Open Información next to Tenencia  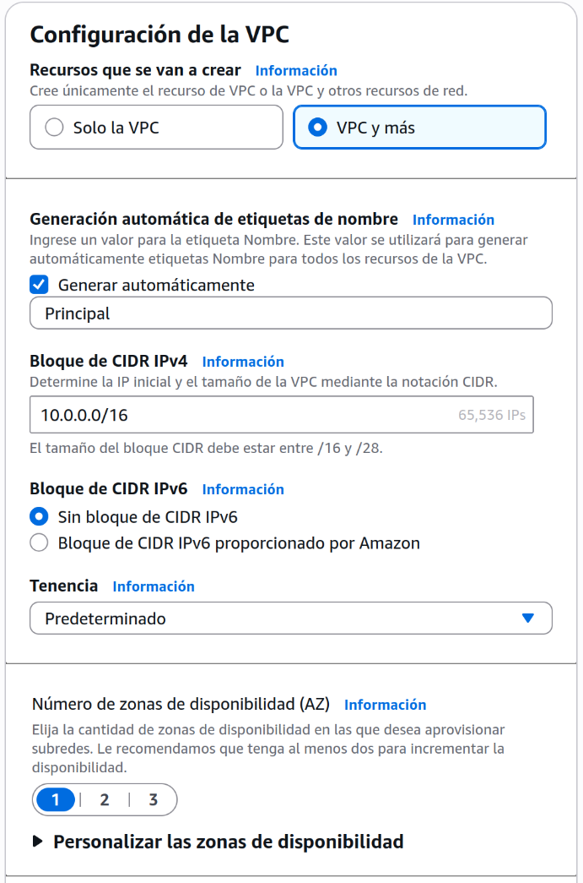(x=154, y=586)
